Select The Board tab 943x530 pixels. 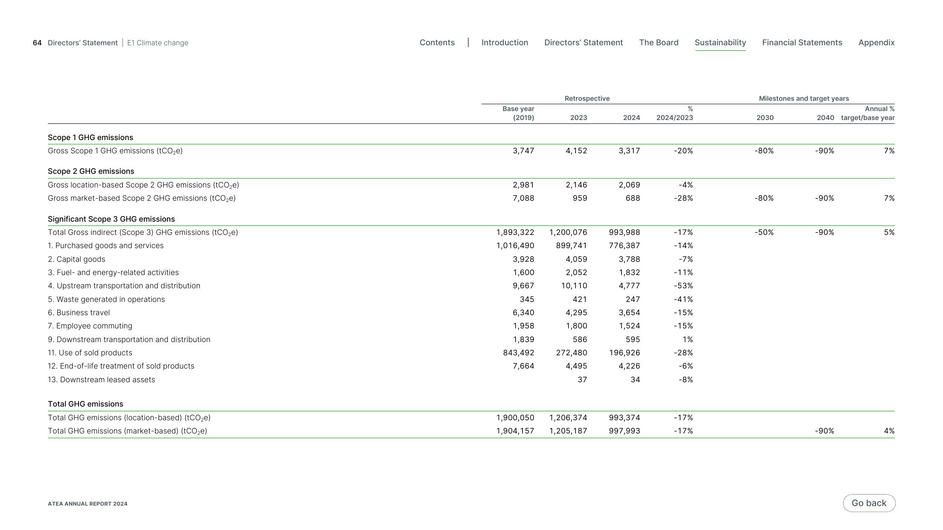(x=659, y=43)
